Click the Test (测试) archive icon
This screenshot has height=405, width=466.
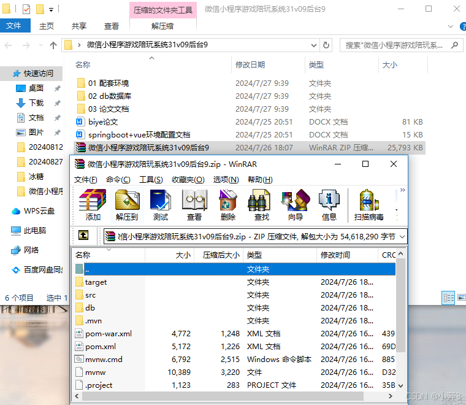click(x=161, y=205)
